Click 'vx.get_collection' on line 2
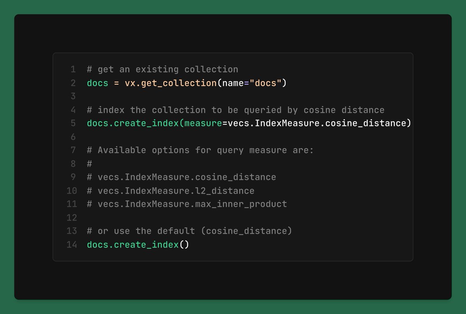Image resolution: width=466 pixels, height=314 pixels. pyautogui.click(x=170, y=83)
